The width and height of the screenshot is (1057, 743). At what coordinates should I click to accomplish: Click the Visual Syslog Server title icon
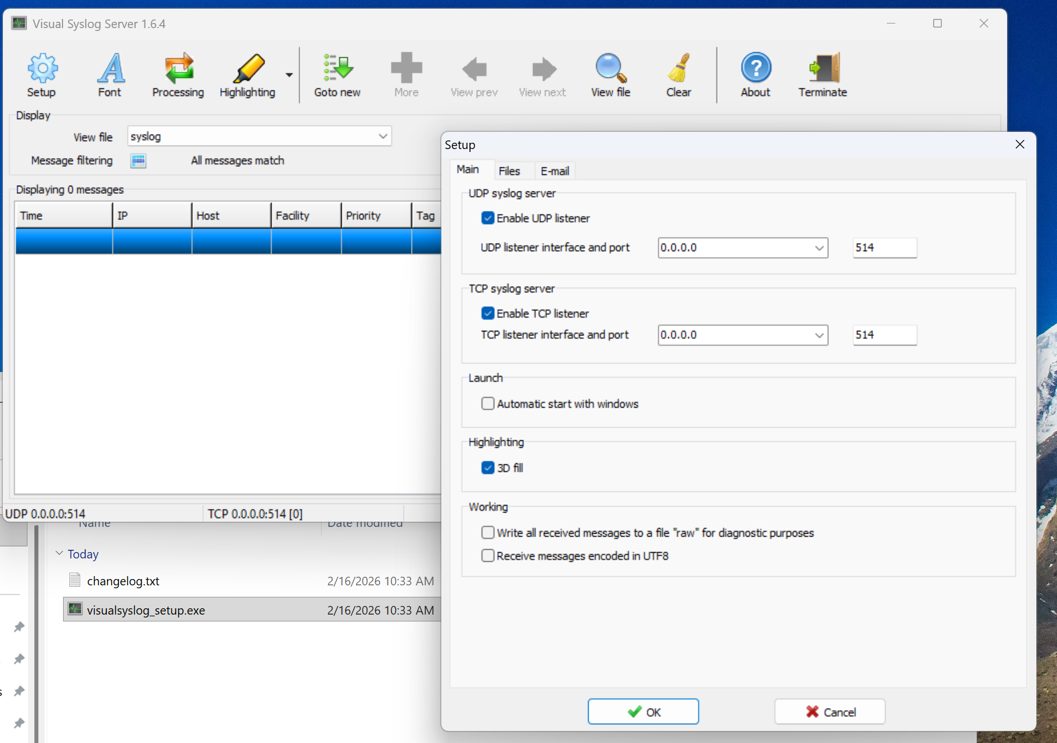tap(19, 24)
